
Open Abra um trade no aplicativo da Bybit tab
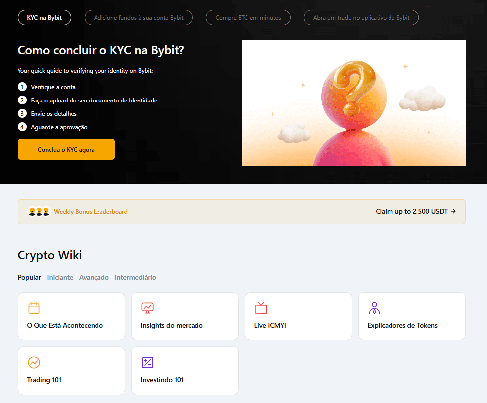pyautogui.click(x=361, y=18)
